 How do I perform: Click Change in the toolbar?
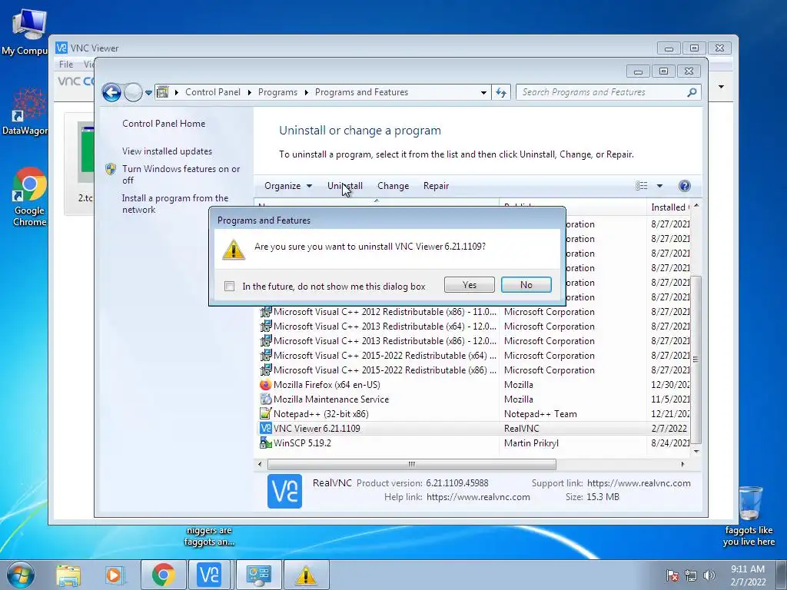coord(393,186)
